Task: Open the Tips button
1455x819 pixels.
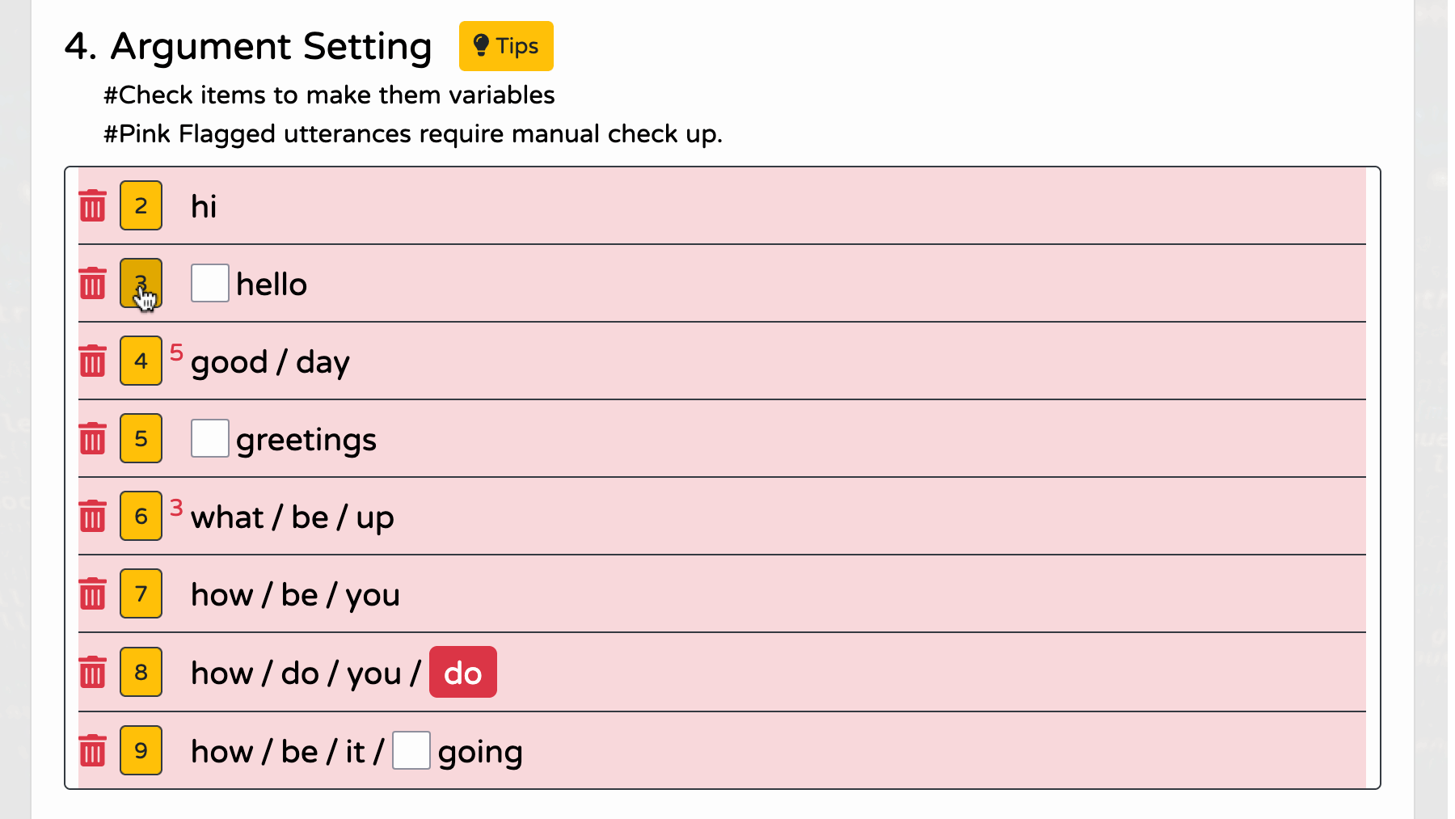Action: [x=506, y=46]
